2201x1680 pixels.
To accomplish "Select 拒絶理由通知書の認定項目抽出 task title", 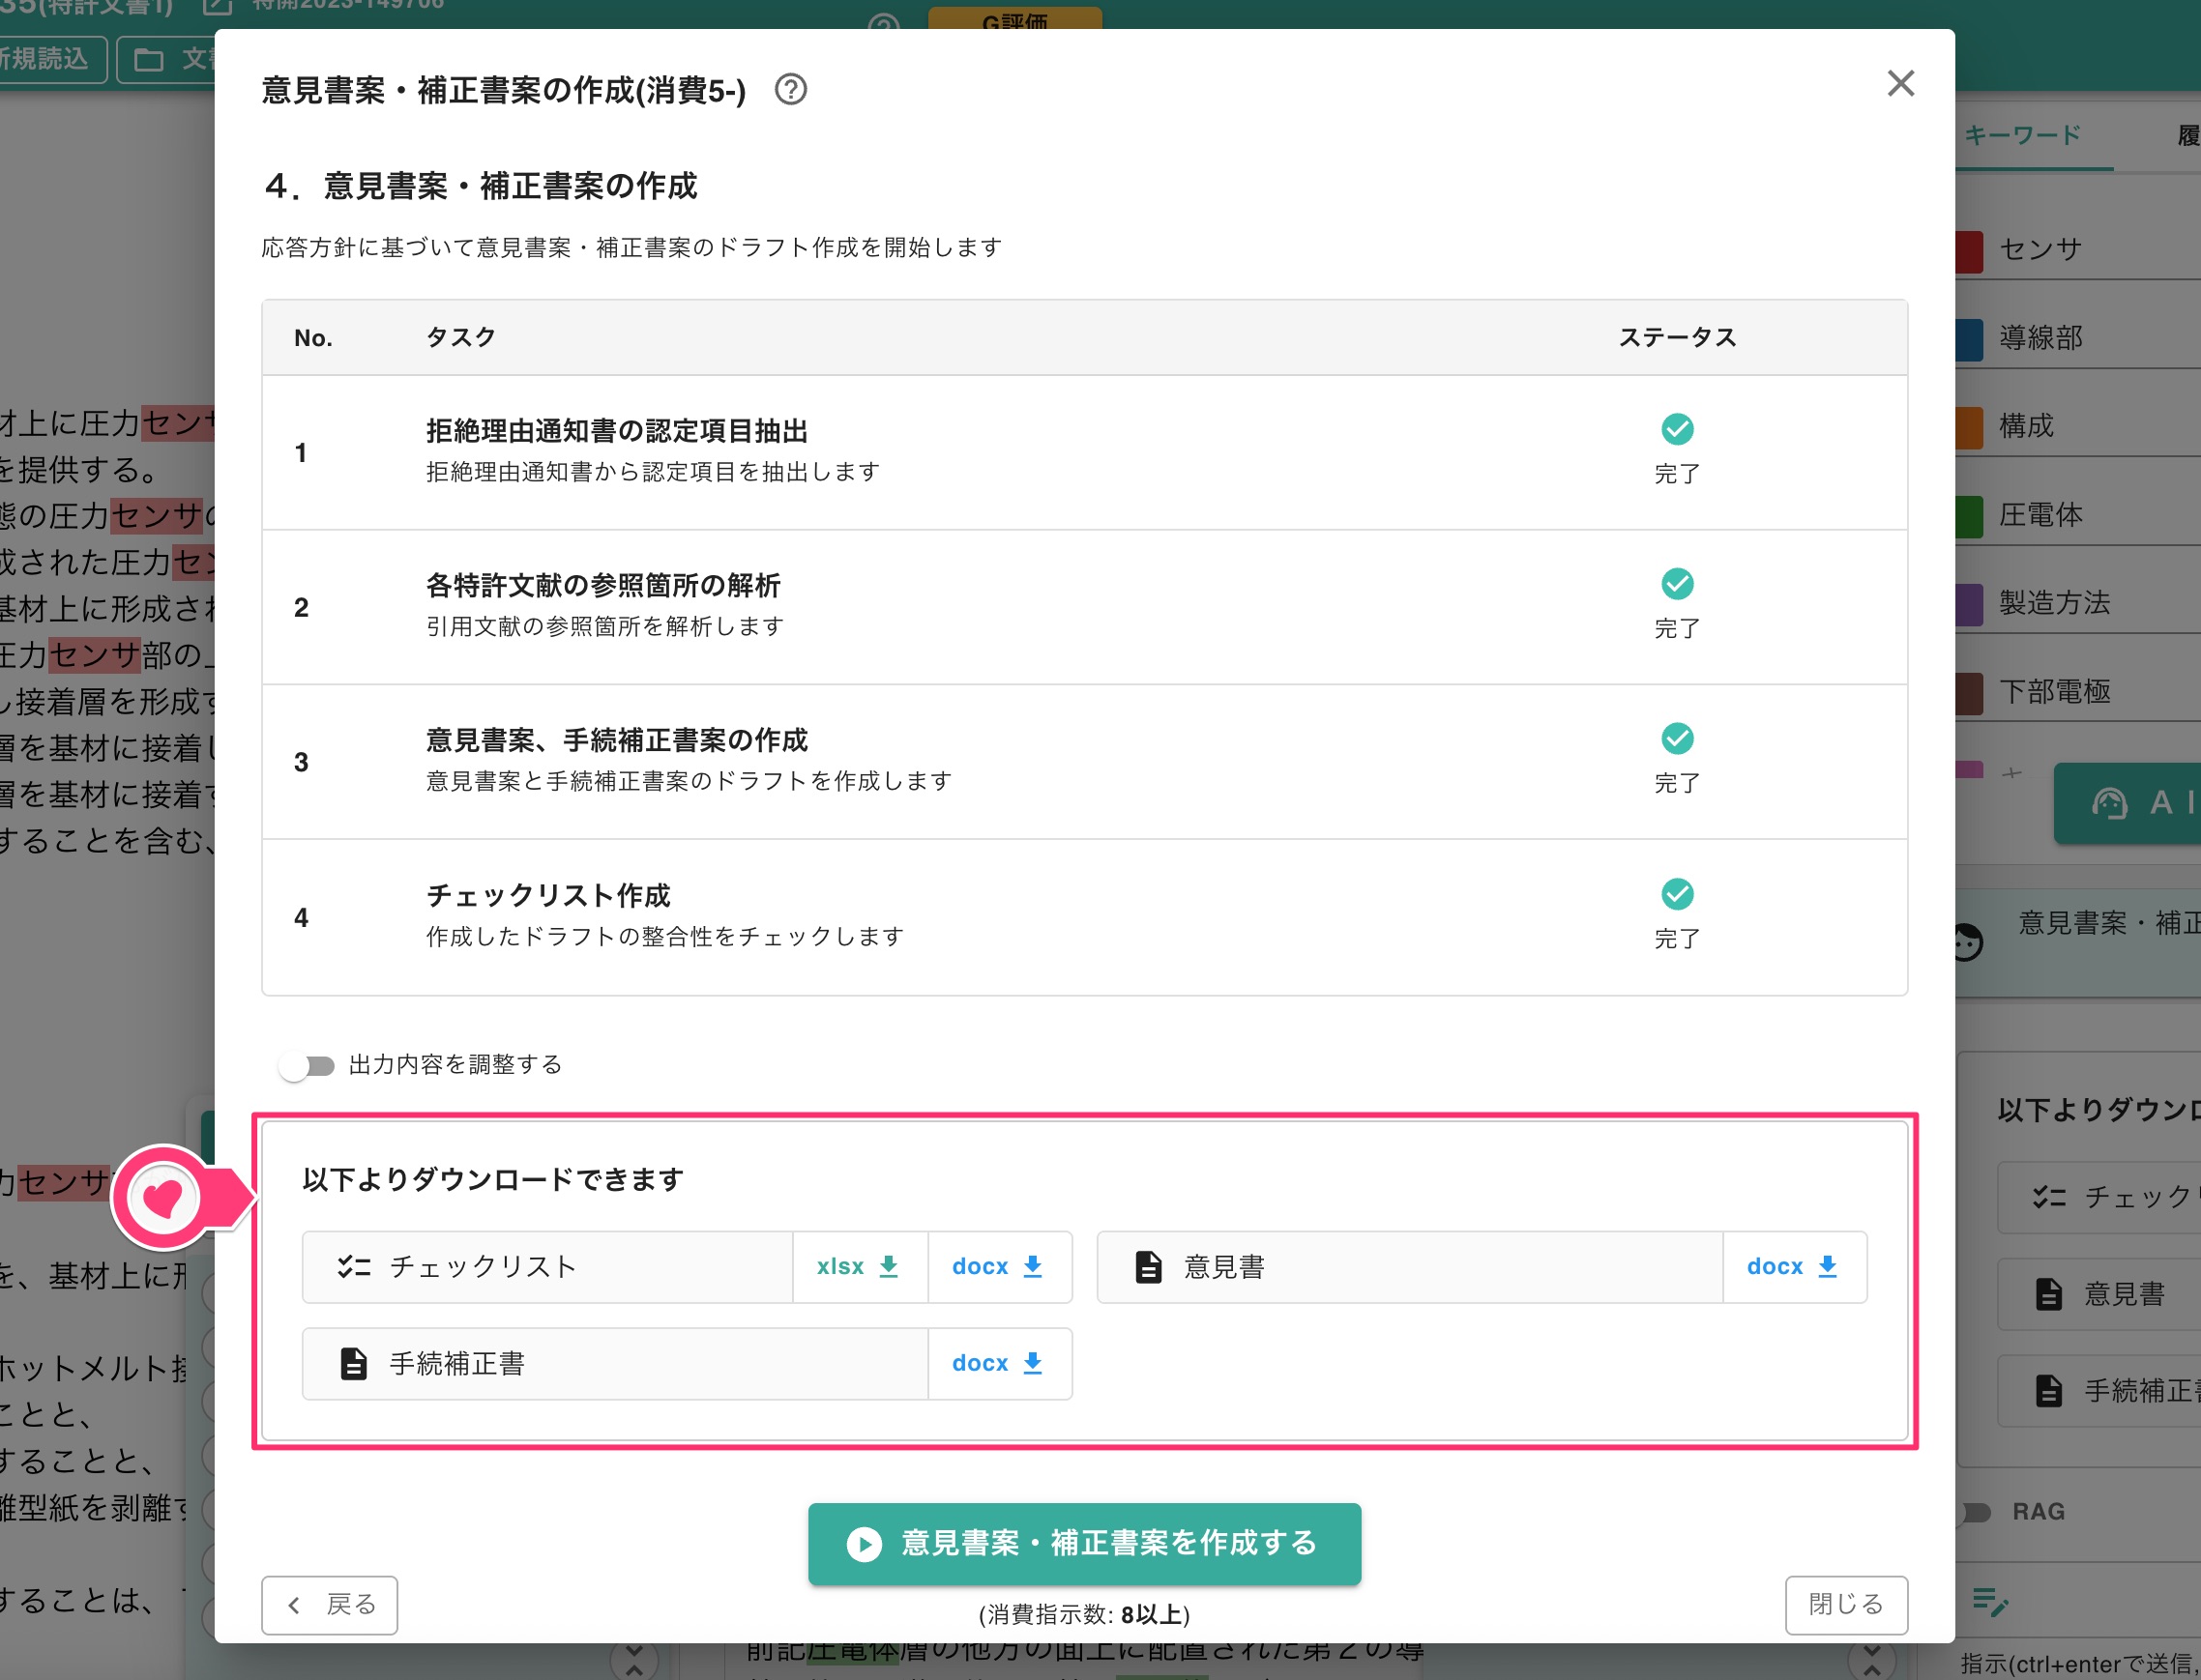I will tap(616, 431).
